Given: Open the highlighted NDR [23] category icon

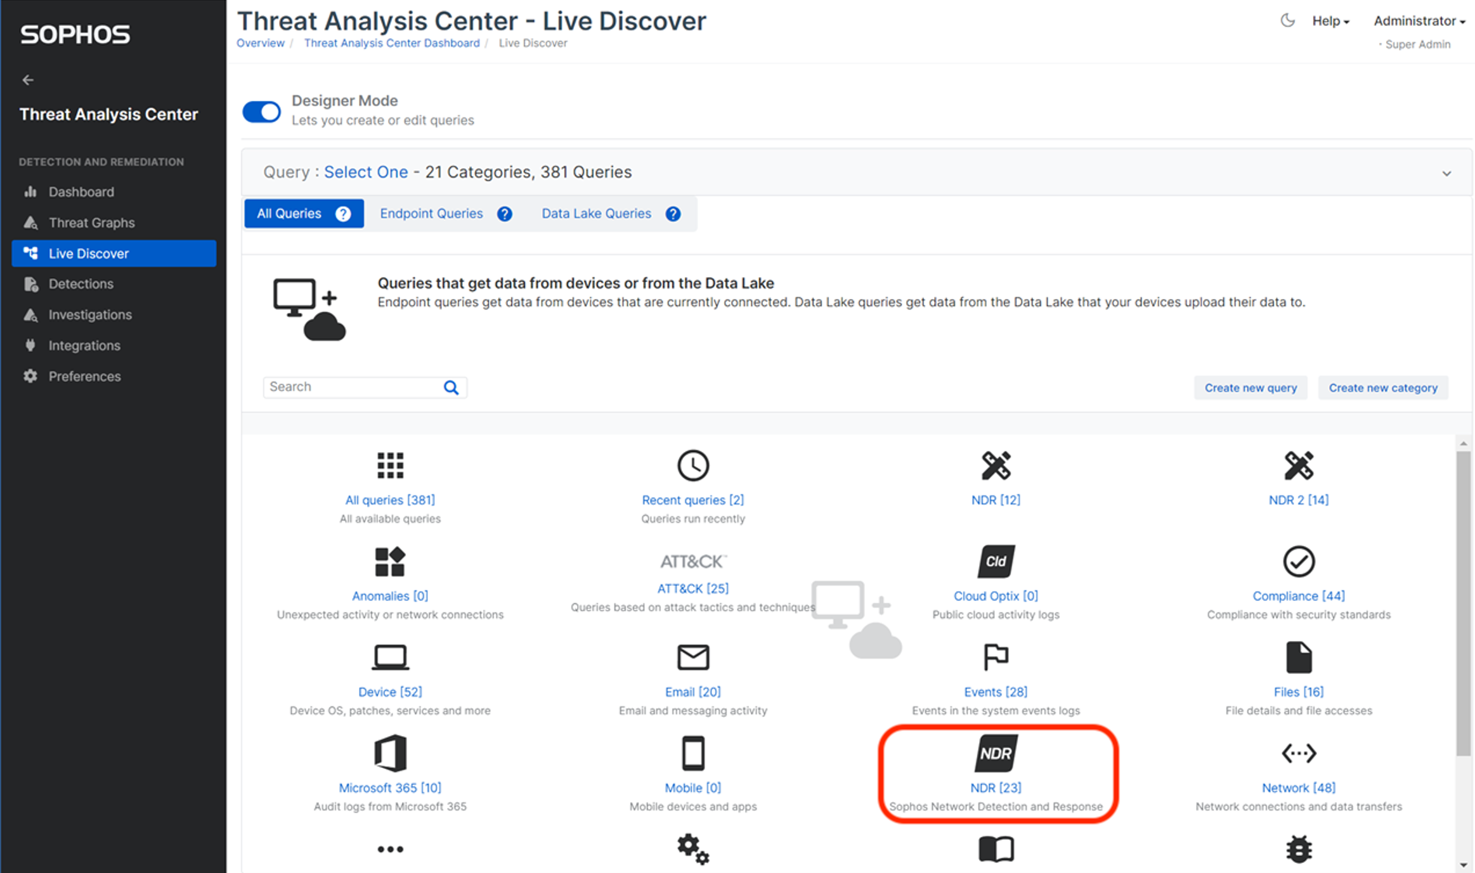Looking at the screenshot, I should point(996,753).
